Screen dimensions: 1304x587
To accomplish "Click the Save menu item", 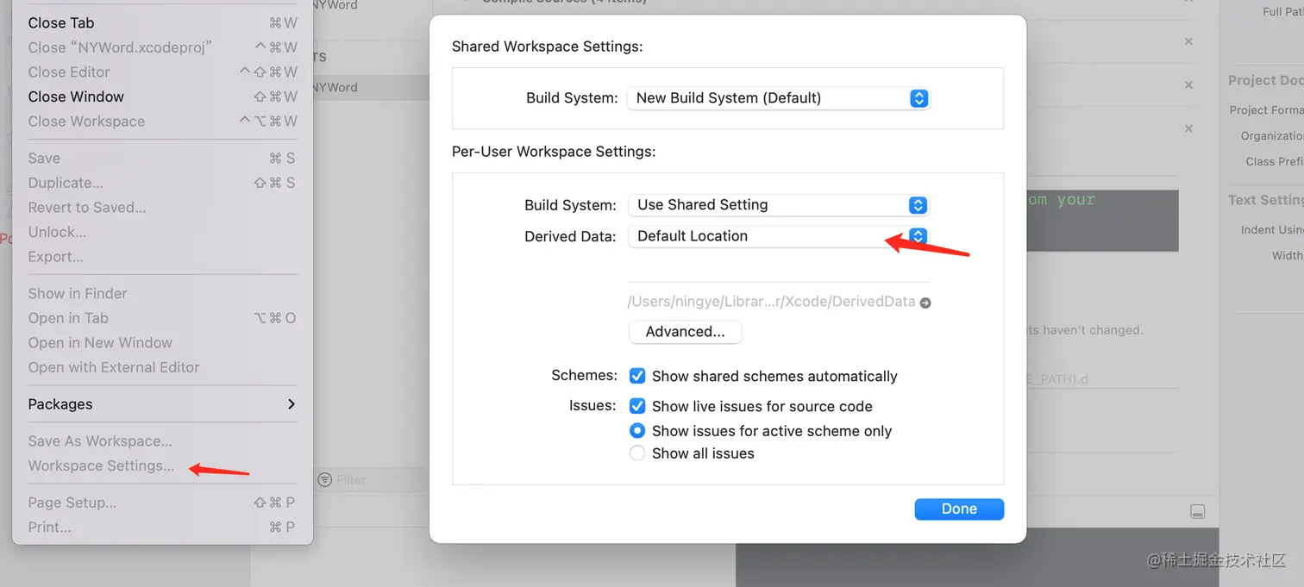I will coord(162,158).
